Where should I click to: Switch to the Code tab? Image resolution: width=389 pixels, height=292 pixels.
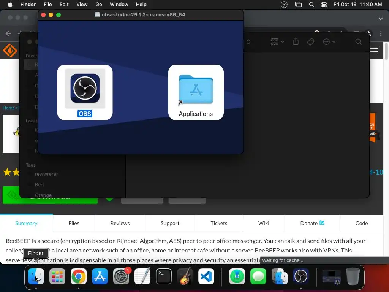point(362,223)
